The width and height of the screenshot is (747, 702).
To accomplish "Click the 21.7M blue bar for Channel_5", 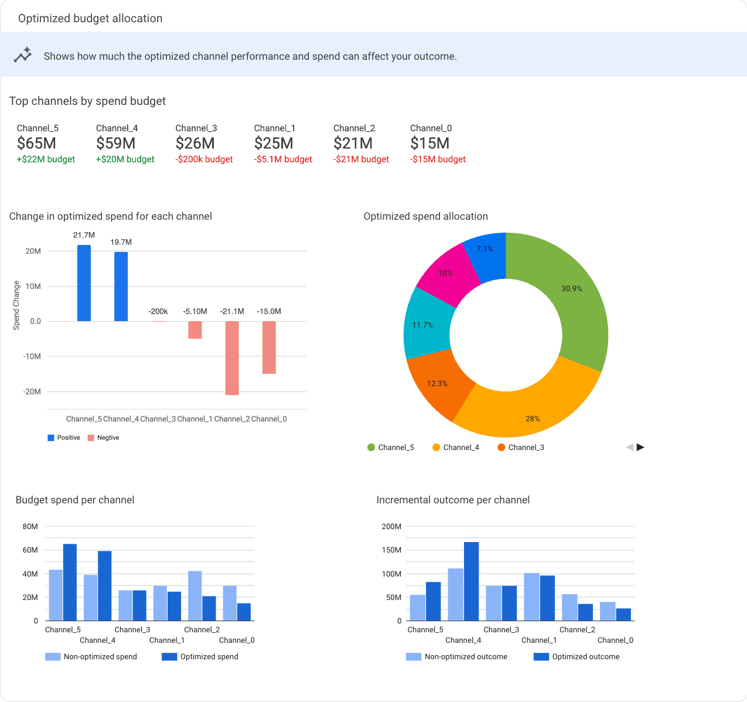I will pos(84,283).
